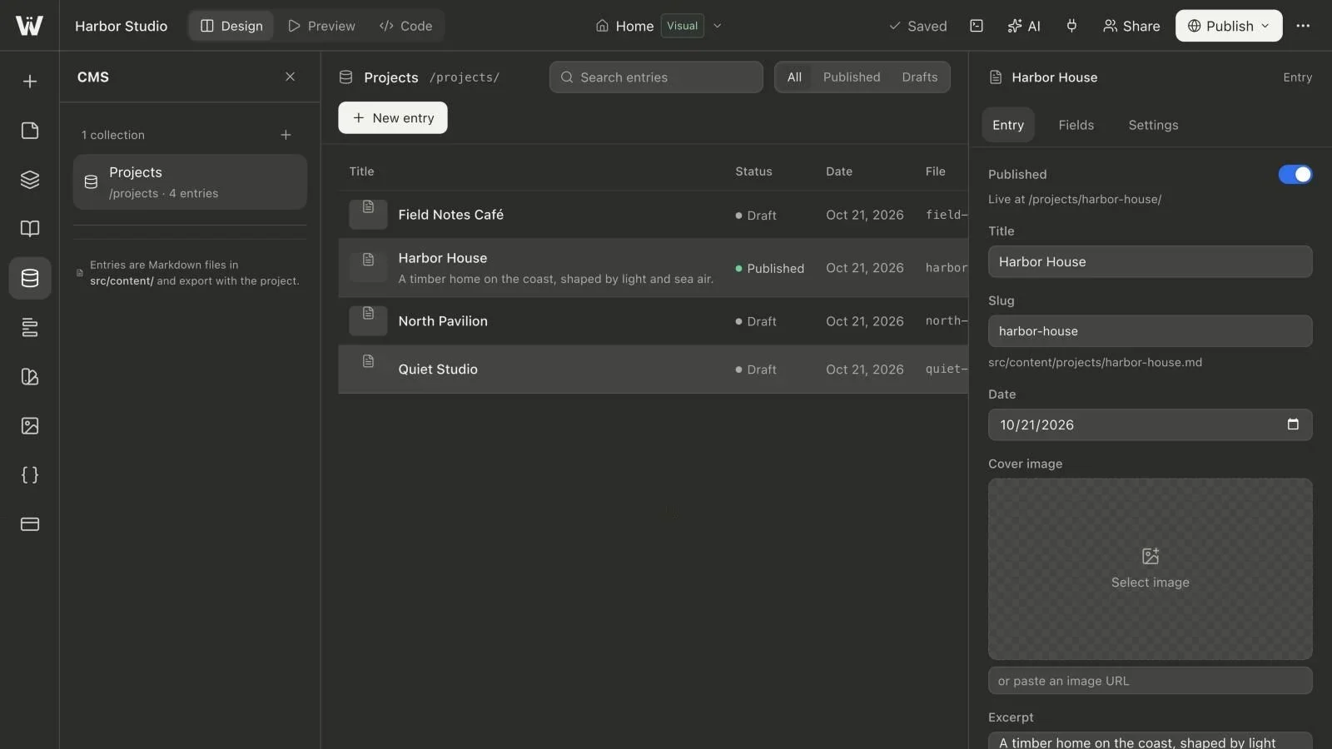This screenshot has height=749, width=1332.
Task: Click the paste an image URL field
Action: point(1150,681)
